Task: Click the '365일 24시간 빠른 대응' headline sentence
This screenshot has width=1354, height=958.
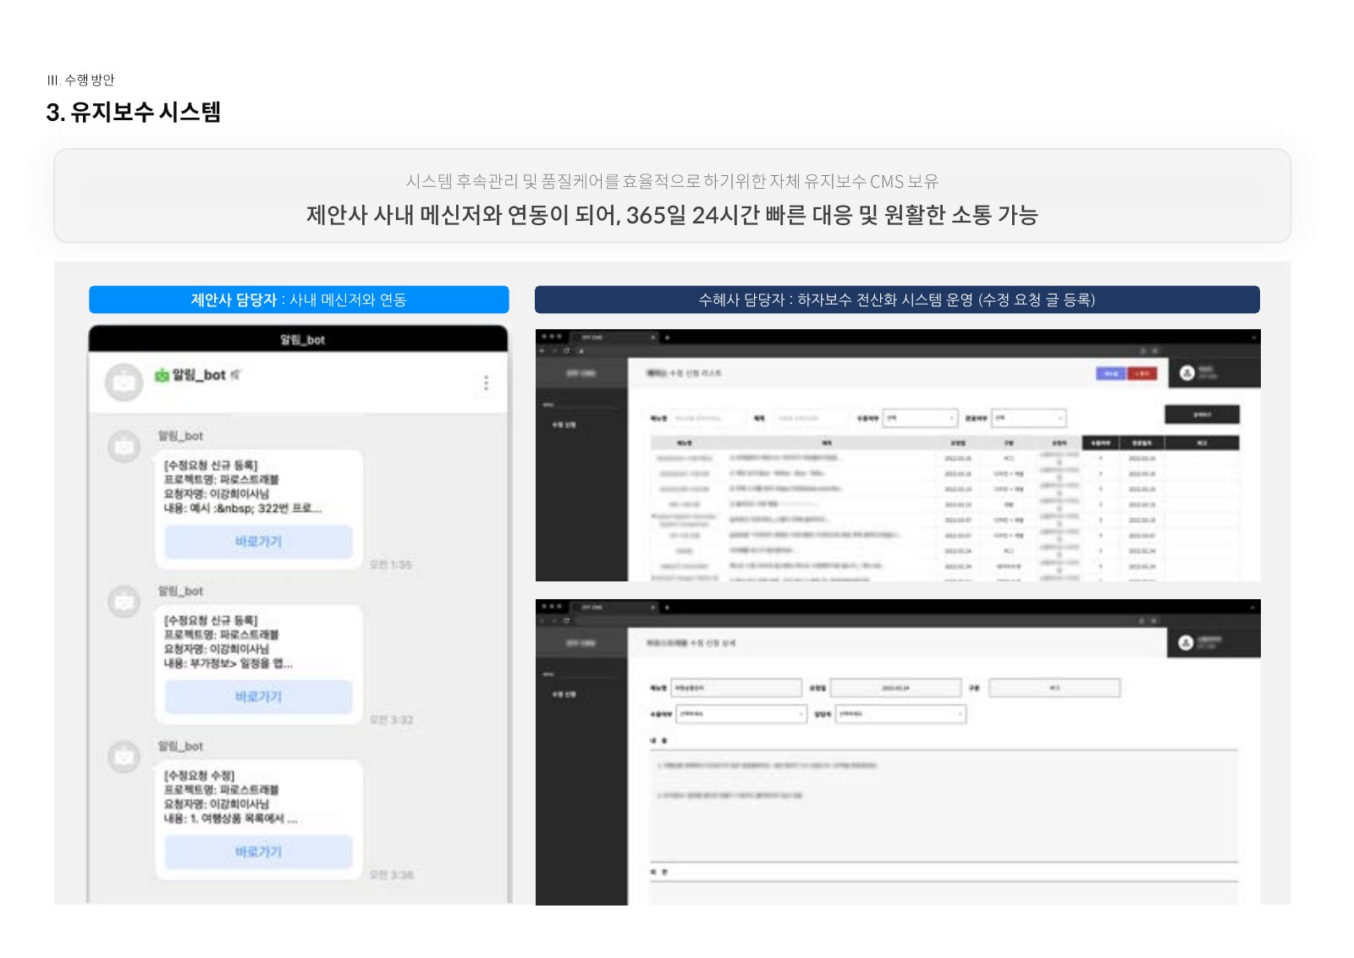Action: [x=672, y=215]
